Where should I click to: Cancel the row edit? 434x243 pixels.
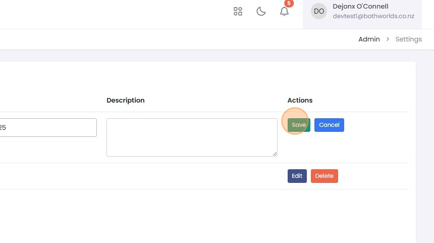[x=329, y=125]
